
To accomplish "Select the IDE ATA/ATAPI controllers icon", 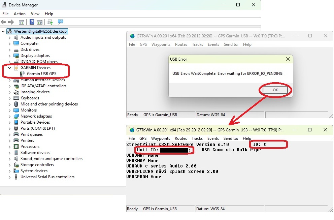I will [x=16, y=86].
